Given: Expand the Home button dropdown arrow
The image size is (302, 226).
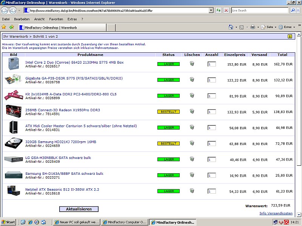Looking at the screenshot, I should (236, 27).
